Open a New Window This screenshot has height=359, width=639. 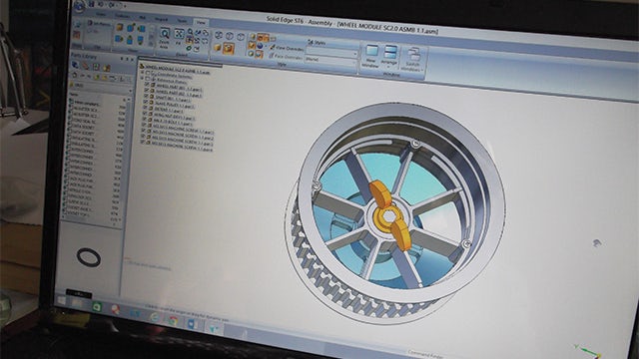(x=370, y=56)
